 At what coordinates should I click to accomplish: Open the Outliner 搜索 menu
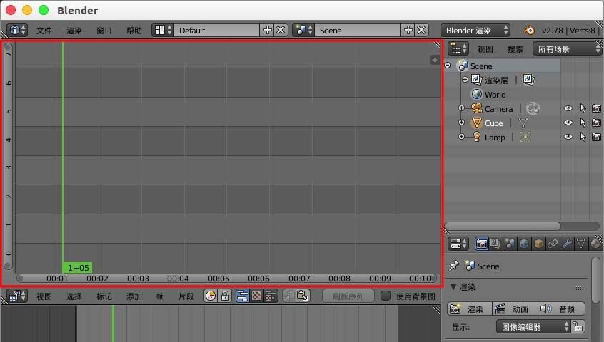click(x=515, y=49)
